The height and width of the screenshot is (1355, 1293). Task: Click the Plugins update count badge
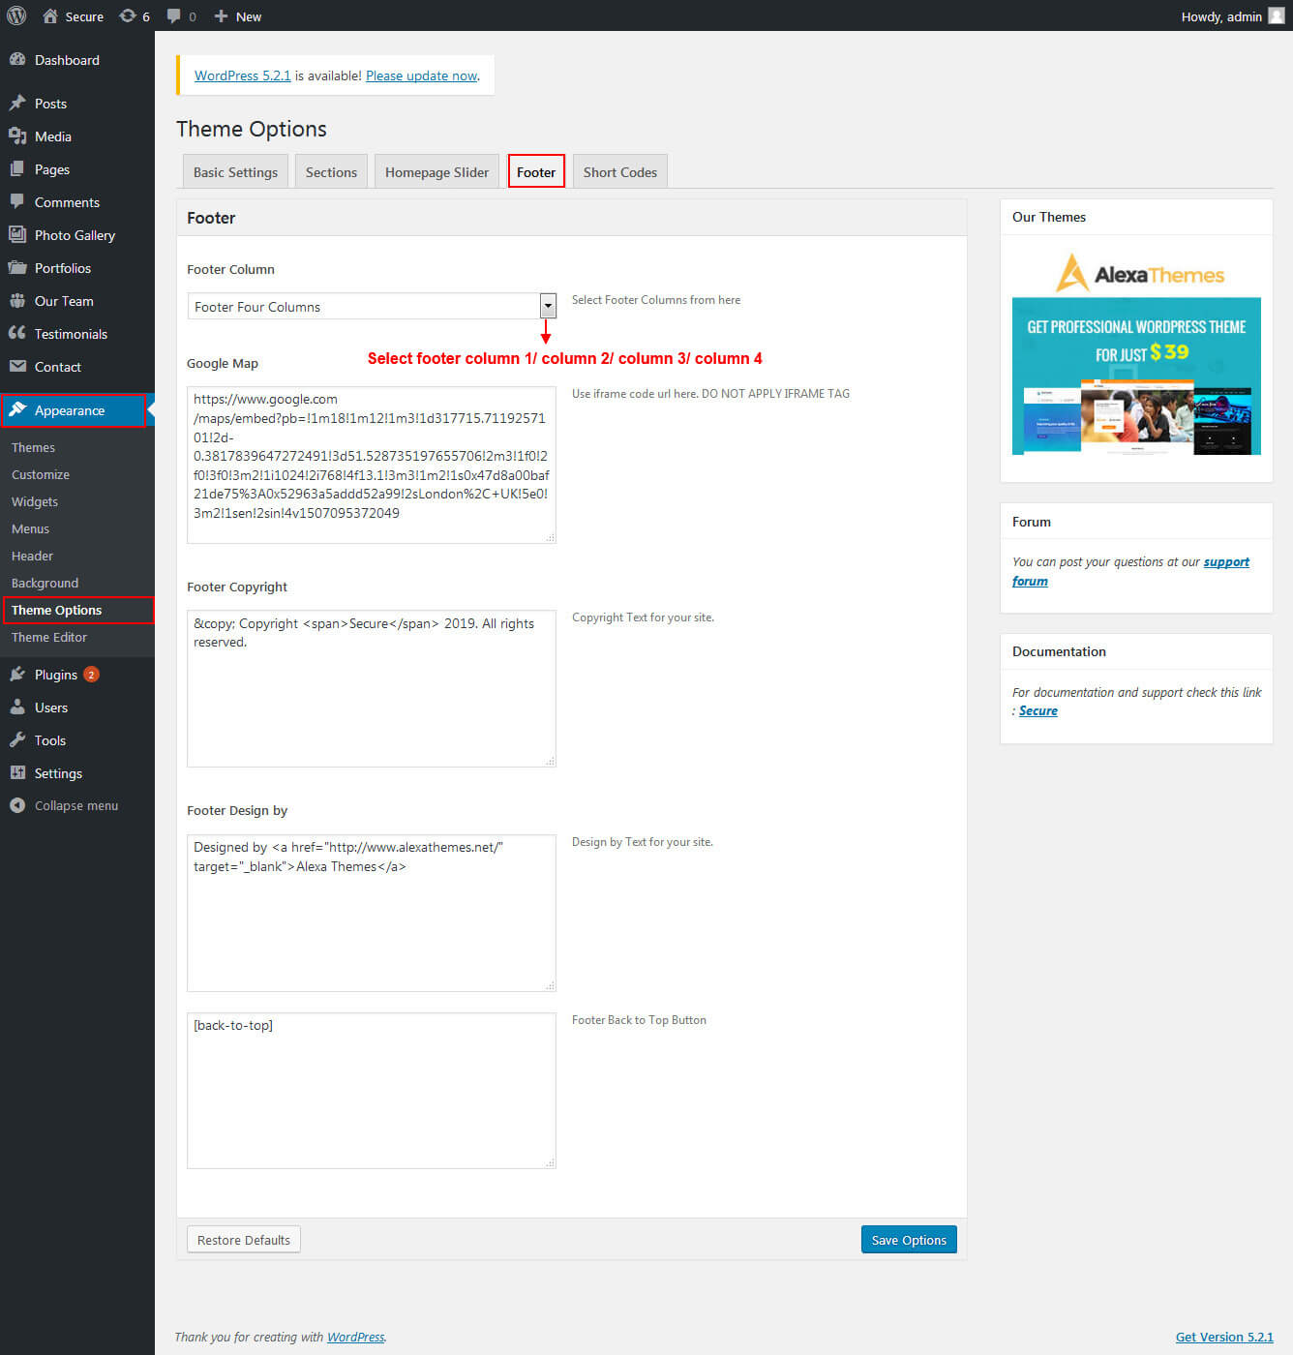point(91,675)
